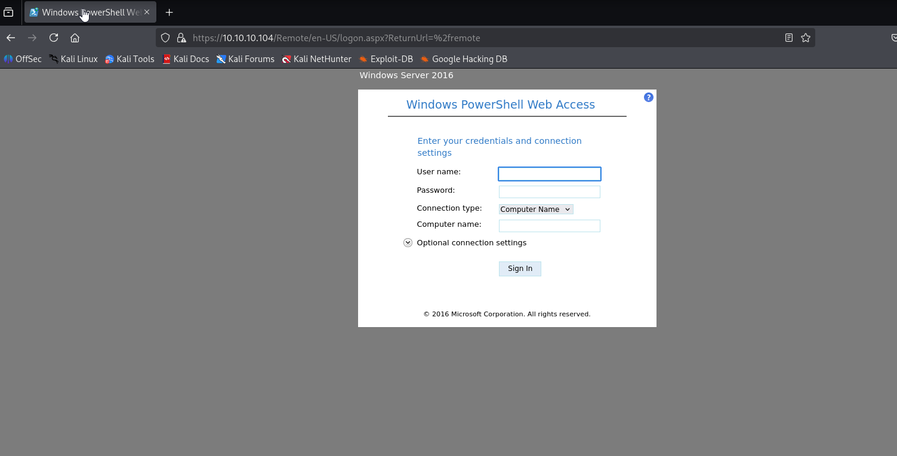Open the Kali Docs bookmark
Image resolution: width=897 pixels, height=456 pixels.
[x=186, y=59]
